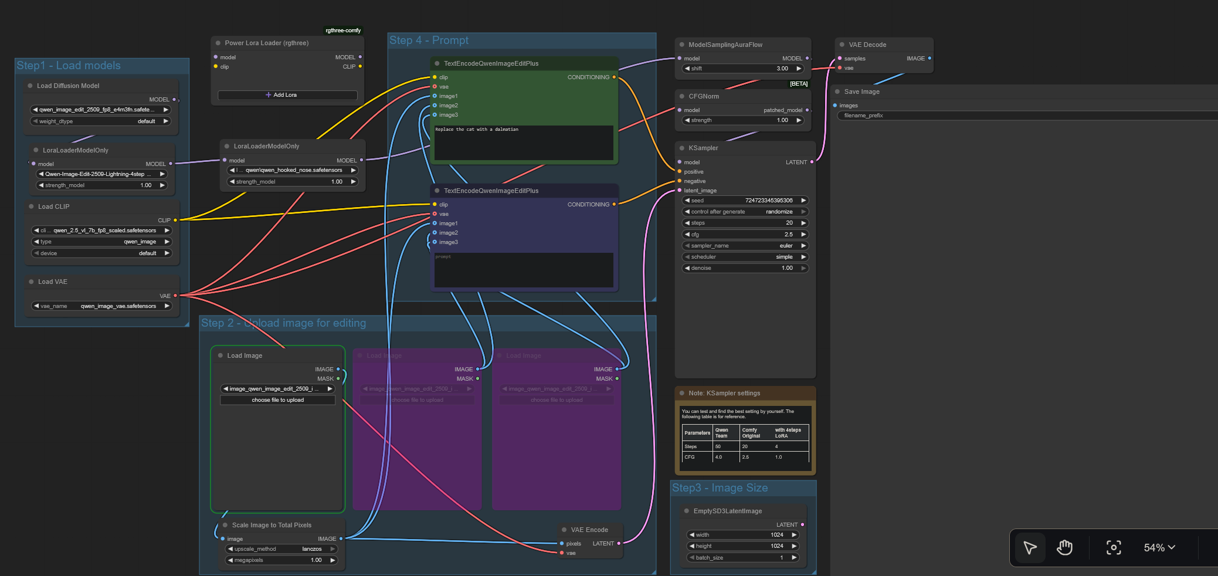Click the shift decrease arrow in ModelSamplingAuraFlow
1218x576 pixels.
[x=687, y=69]
